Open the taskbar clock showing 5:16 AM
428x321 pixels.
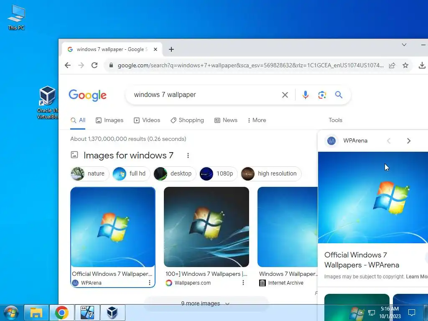390,313
